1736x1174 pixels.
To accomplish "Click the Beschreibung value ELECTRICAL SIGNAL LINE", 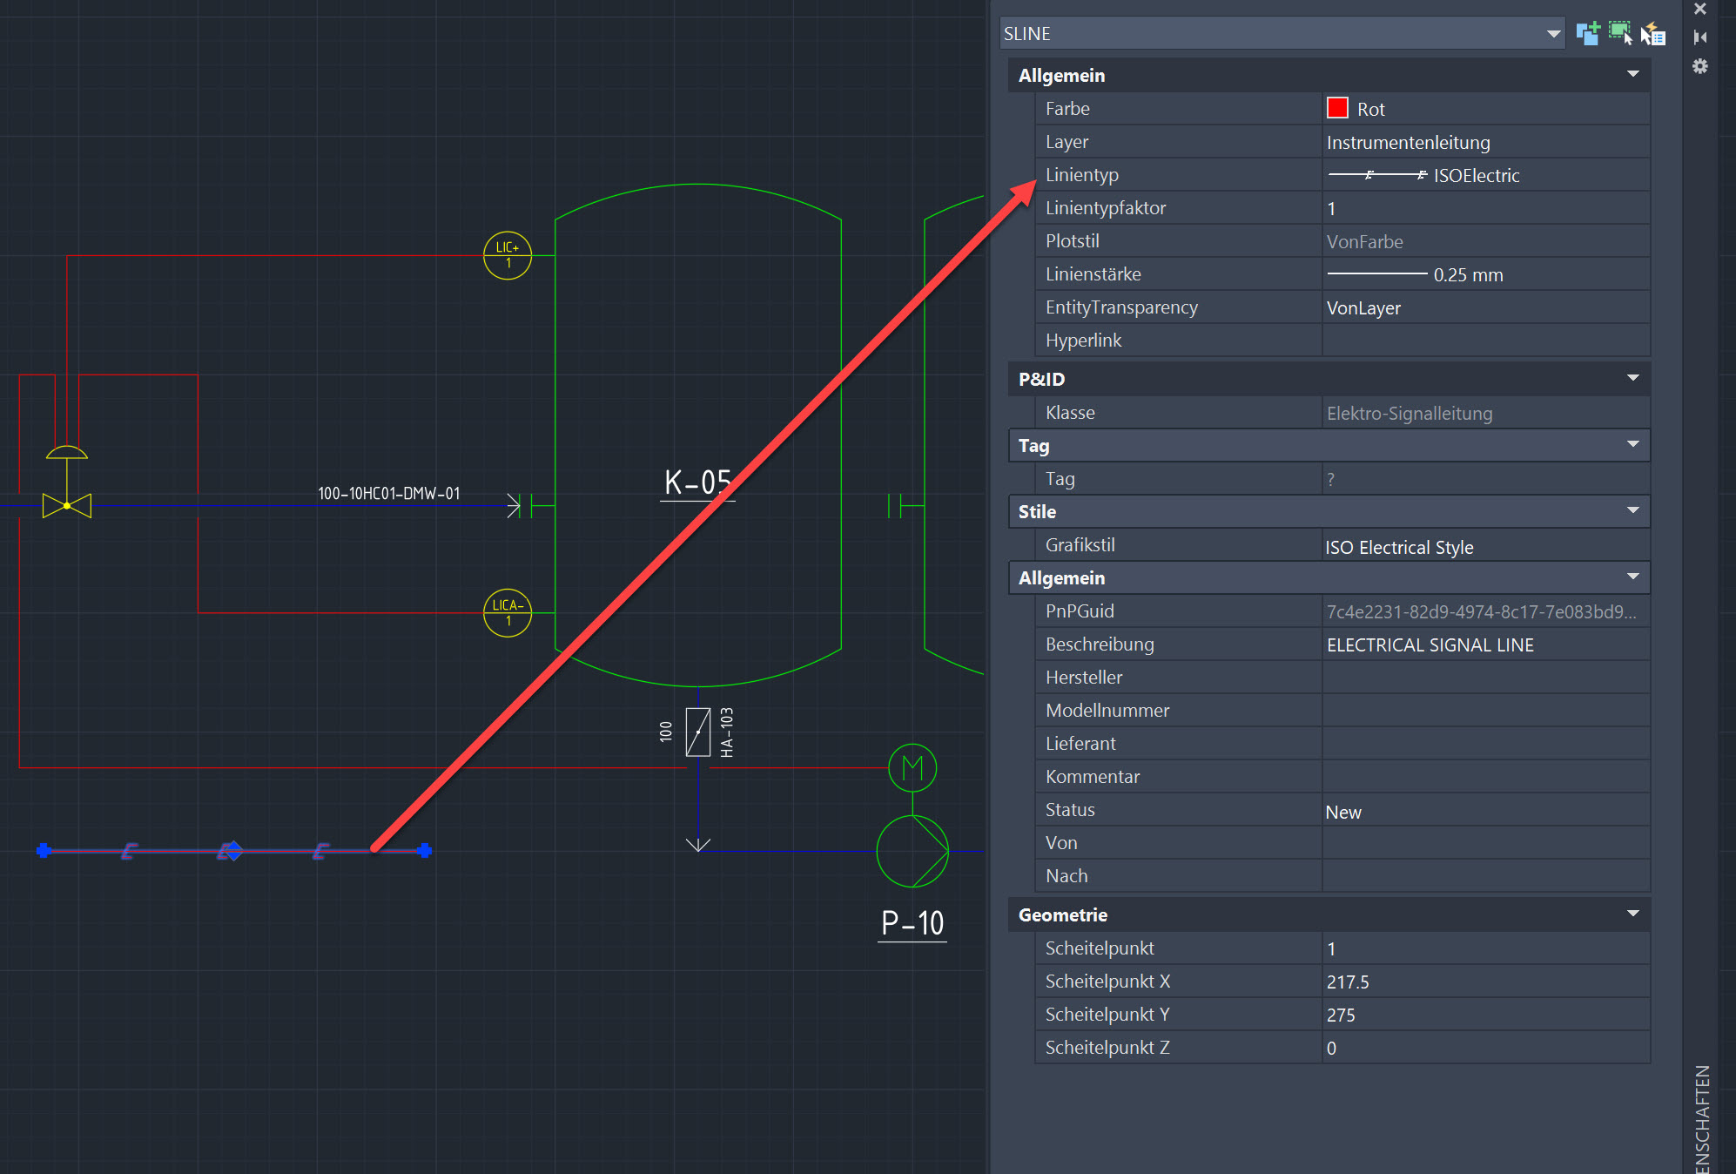I will tap(1430, 644).
